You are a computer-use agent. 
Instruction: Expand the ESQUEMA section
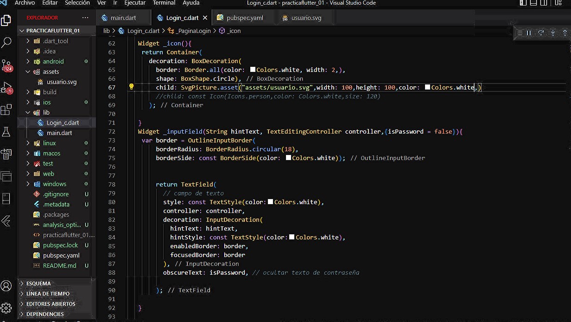(x=56, y=283)
